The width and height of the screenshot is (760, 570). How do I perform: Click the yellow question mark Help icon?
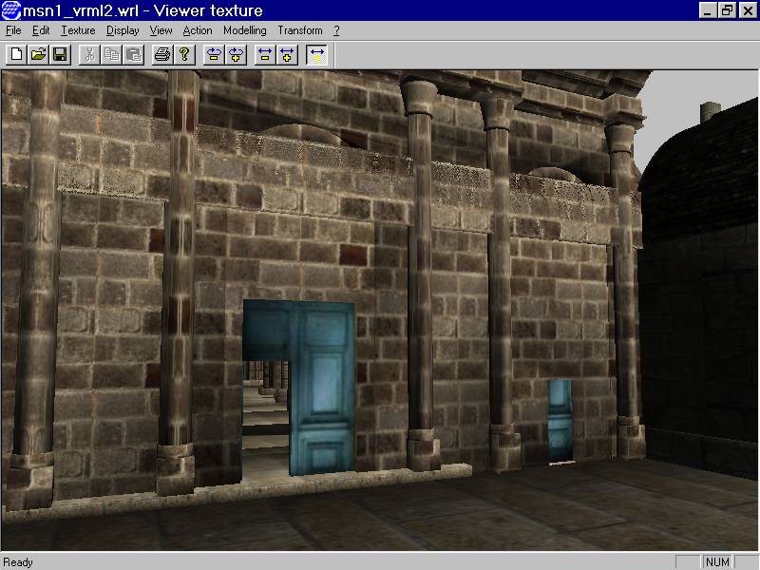pos(184,54)
